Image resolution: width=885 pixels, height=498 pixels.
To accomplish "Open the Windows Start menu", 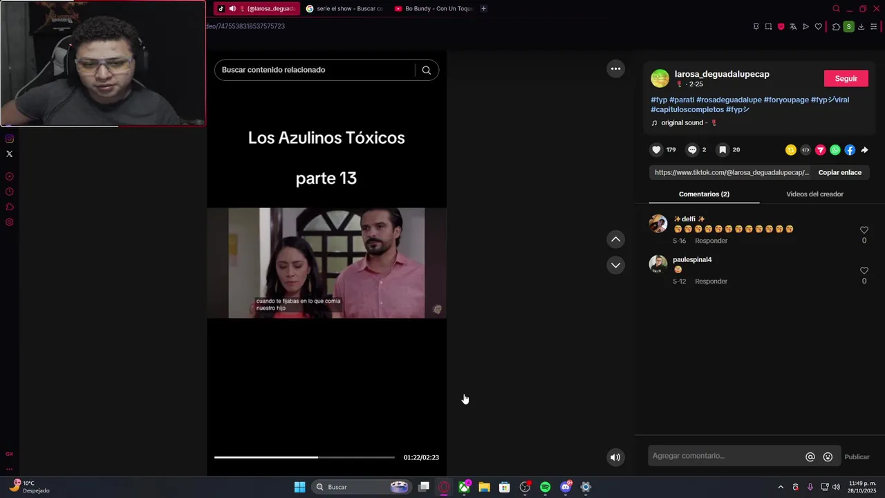I will [299, 487].
